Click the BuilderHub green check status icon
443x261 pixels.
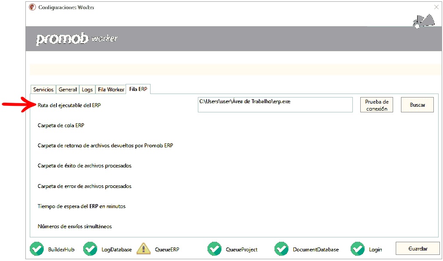point(37,249)
